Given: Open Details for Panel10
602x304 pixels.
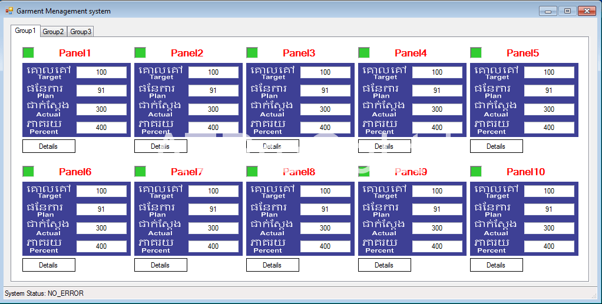Looking at the screenshot, I should click(497, 265).
